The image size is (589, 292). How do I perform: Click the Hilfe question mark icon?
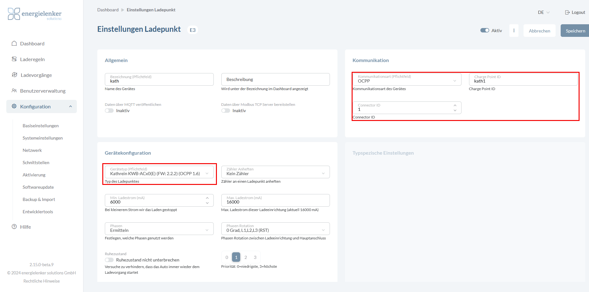(x=14, y=227)
